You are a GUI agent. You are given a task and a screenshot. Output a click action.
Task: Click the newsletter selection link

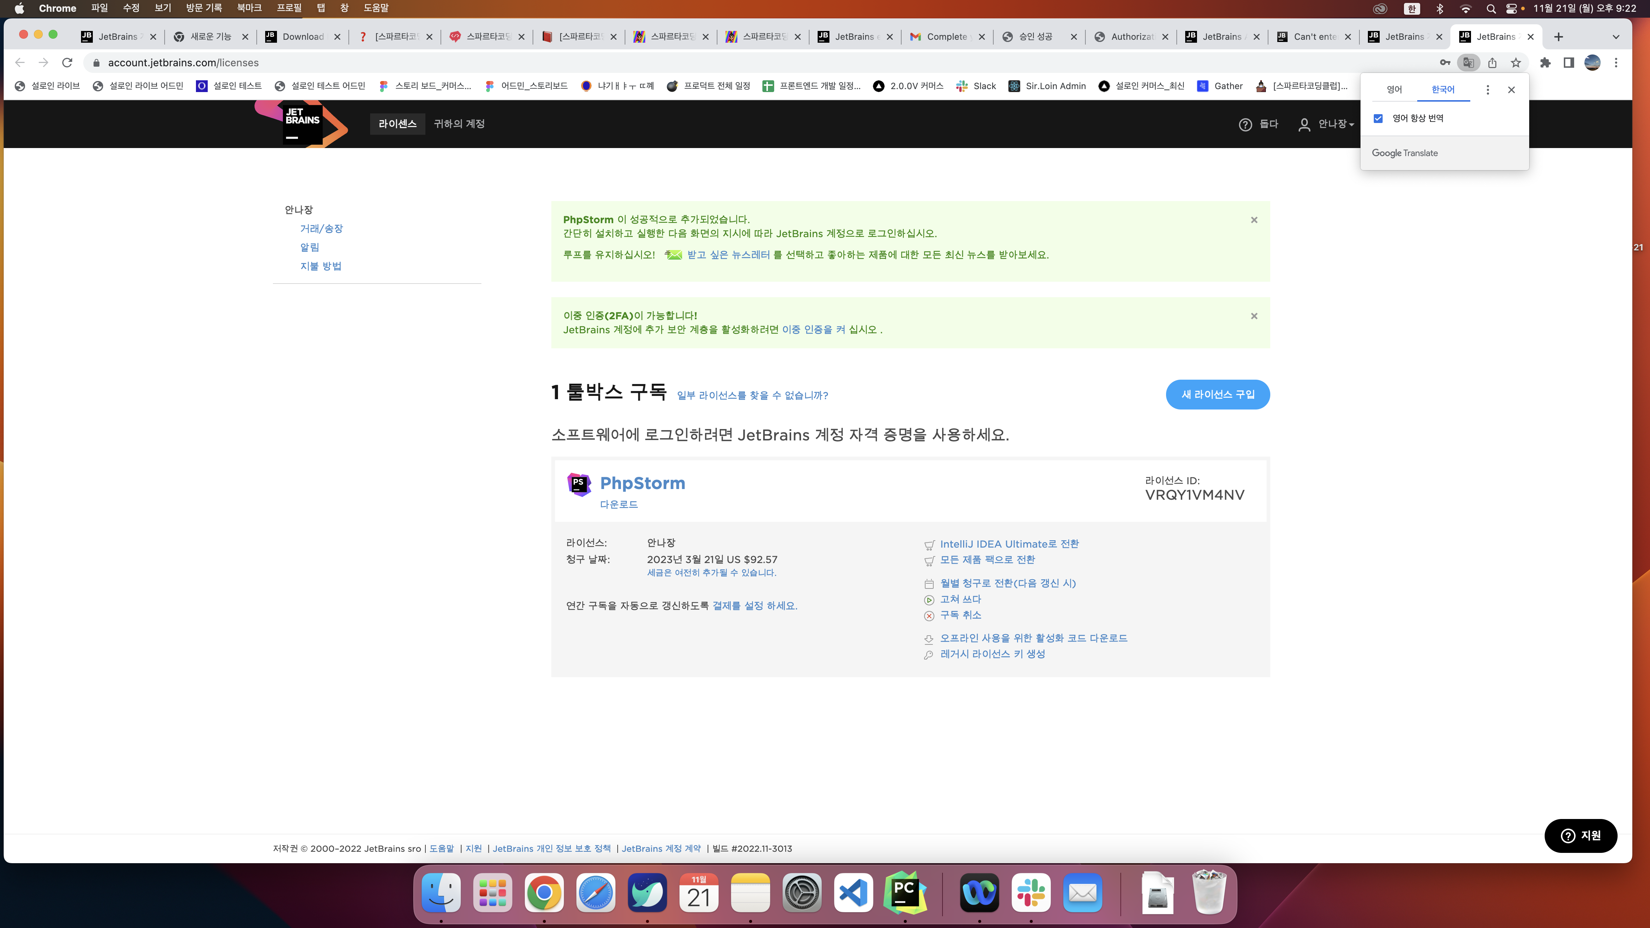pyautogui.click(x=728, y=255)
